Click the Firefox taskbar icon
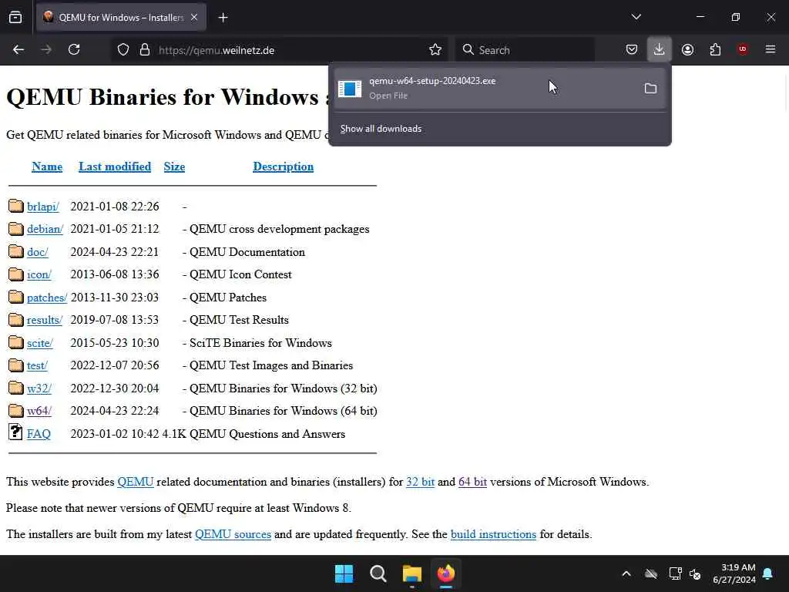This screenshot has height=592, width=789. pyautogui.click(x=446, y=573)
